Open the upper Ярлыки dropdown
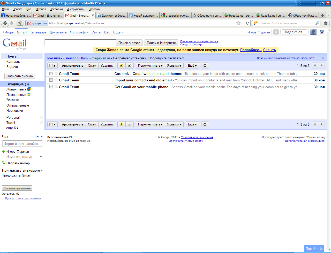 (174, 66)
